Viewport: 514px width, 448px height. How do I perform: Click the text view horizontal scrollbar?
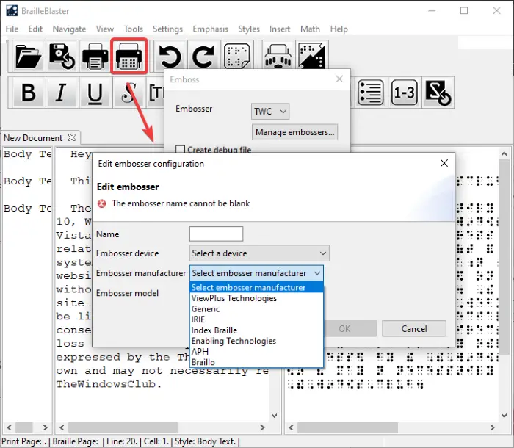tap(123, 427)
